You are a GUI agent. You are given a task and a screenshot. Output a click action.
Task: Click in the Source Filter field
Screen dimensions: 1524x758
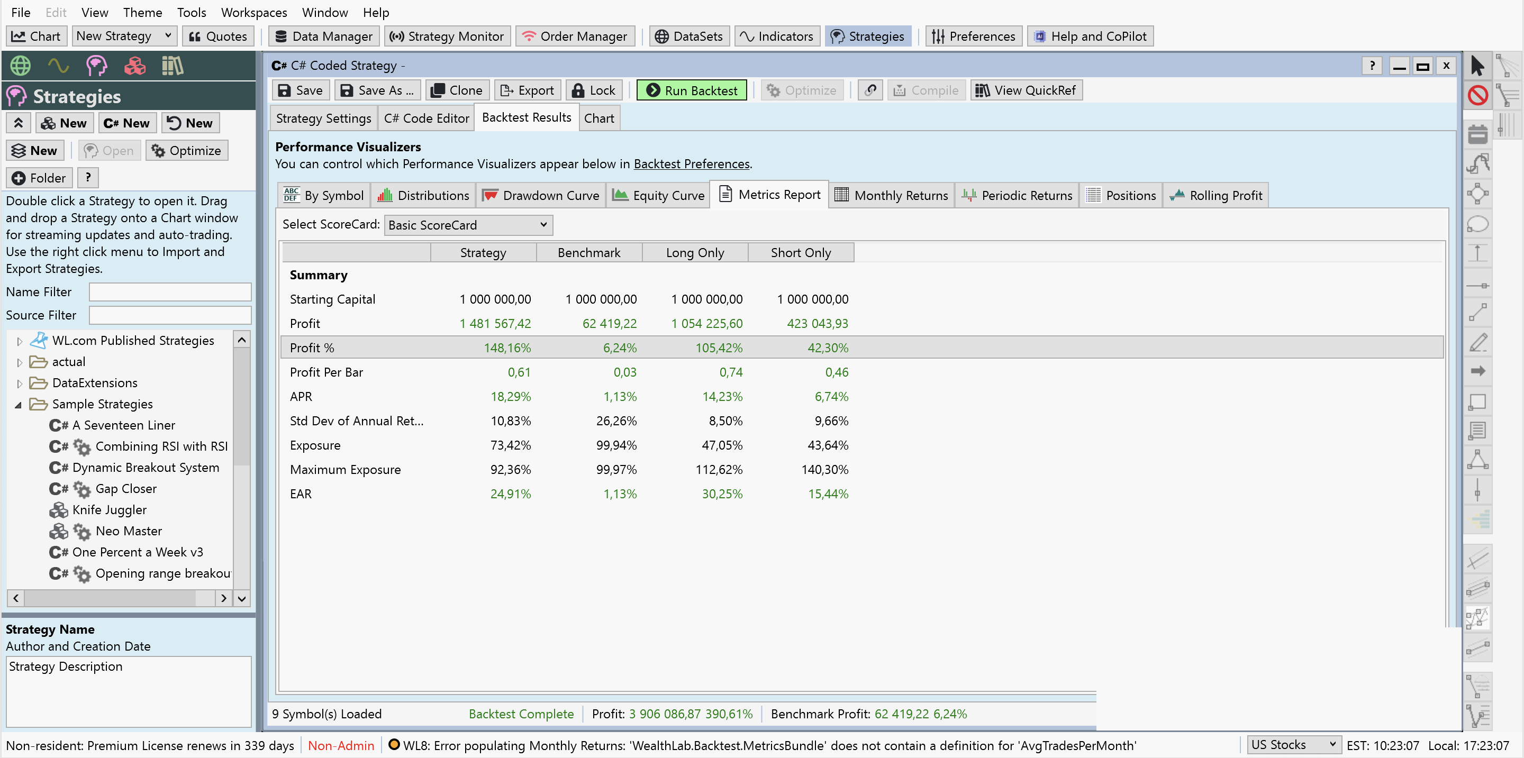tap(170, 315)
